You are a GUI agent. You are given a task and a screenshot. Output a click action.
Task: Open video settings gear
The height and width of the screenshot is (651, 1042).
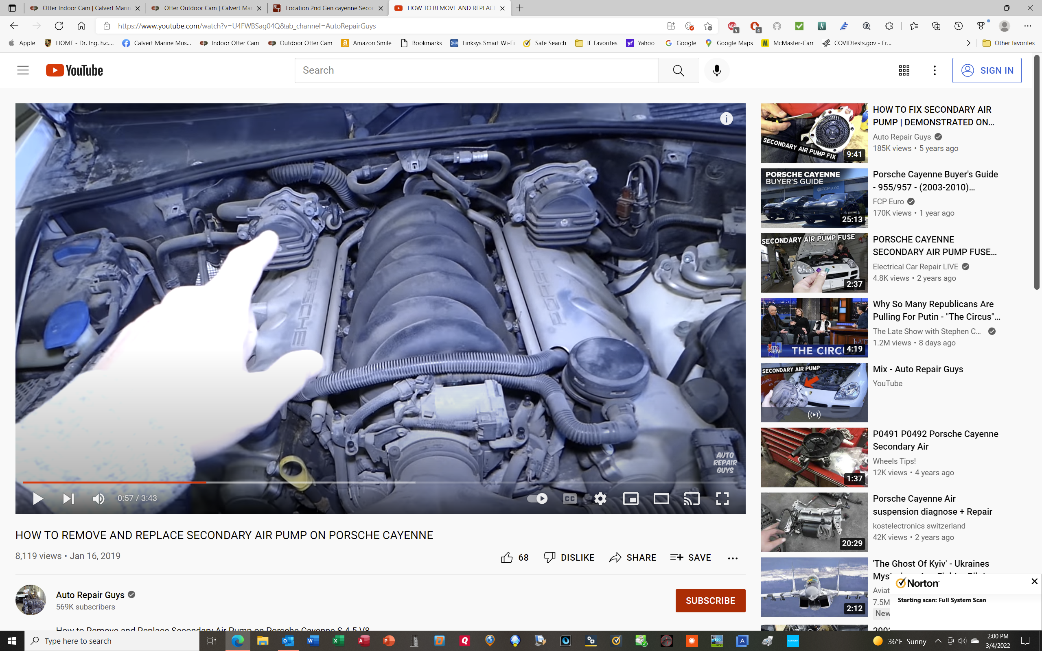[x=600, y=498]
